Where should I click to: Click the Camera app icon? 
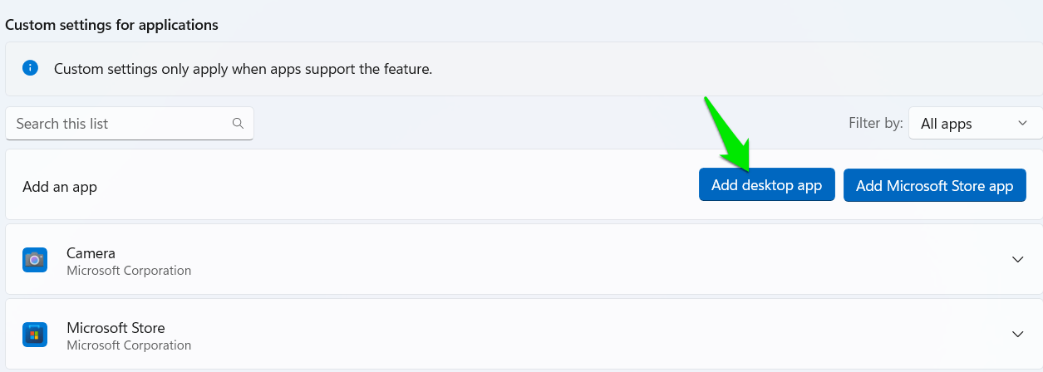pos(34,260)
